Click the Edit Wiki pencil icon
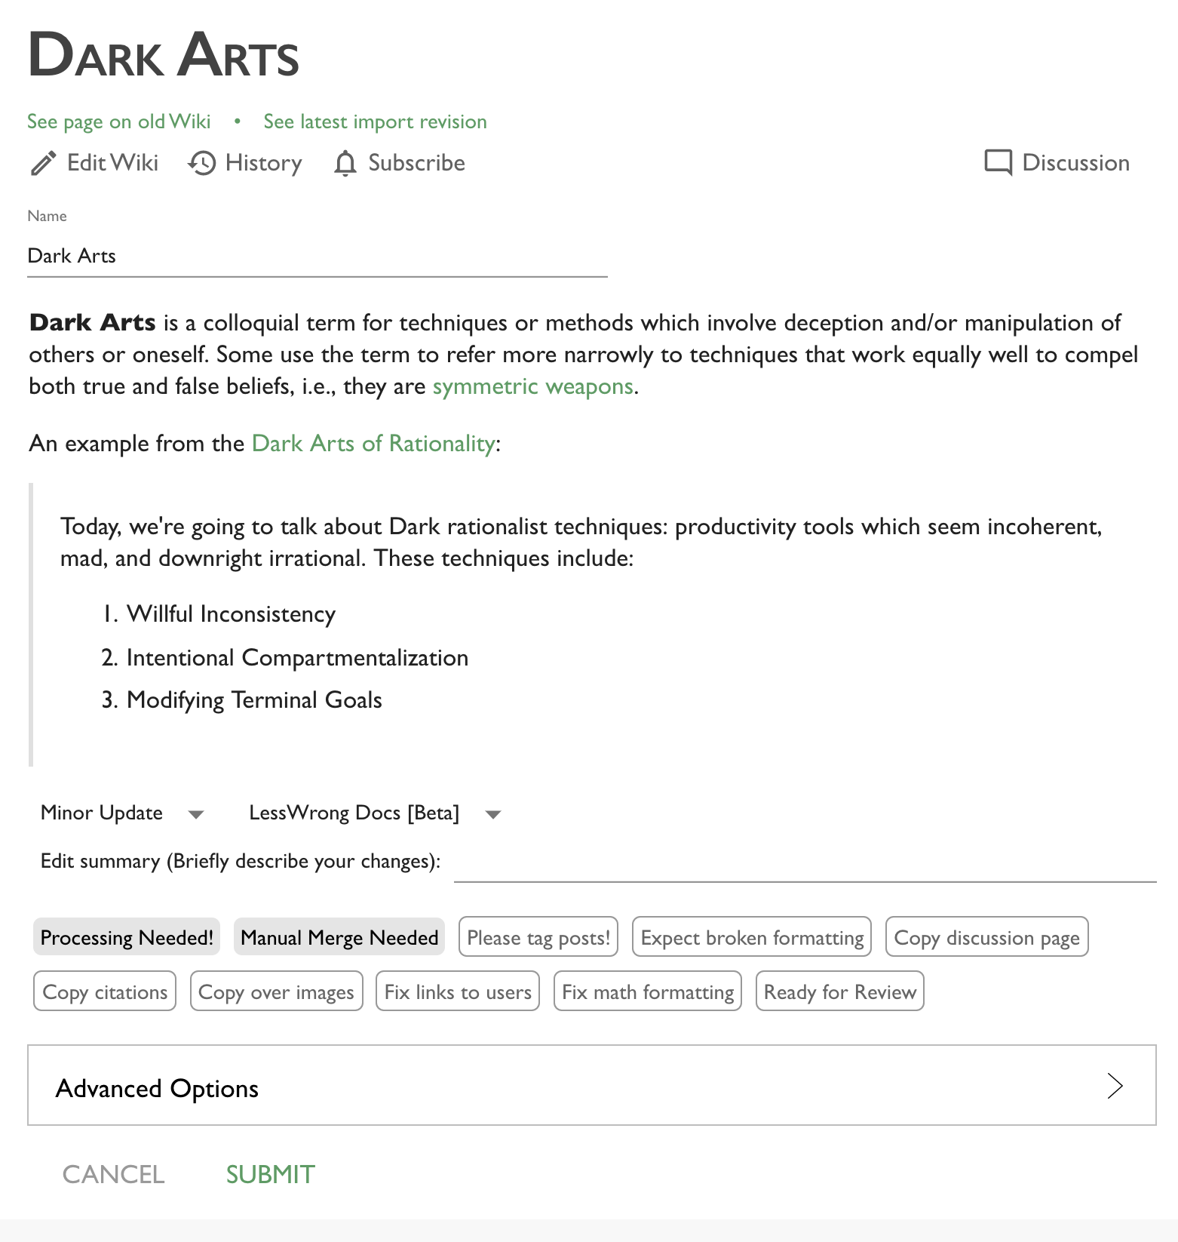 pos(44,163)
